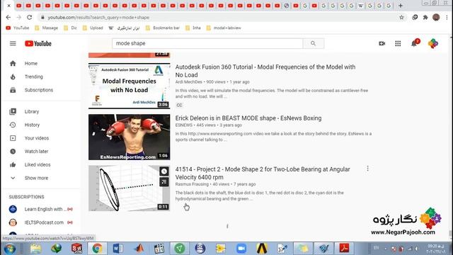The width and height of the screenshot is (453, 255).
Task: Open the YouTube hamburger guide menu
Action: (13, 44)
